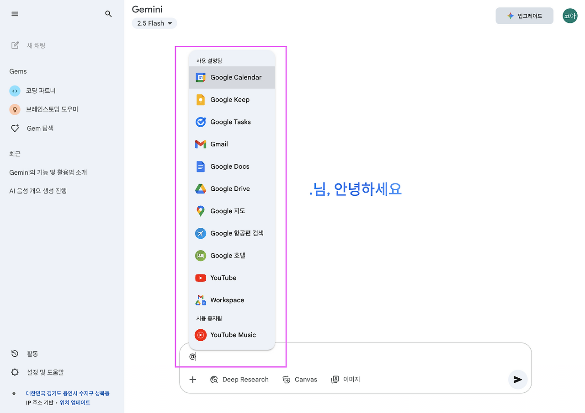Viewport: 585px width, 413px height.
Task: Activate the Deep Research tool
Action: click(239, 379)
